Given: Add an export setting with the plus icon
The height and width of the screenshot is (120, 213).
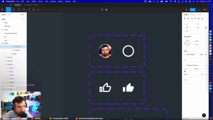Looking at the screenshot, I should (206, 80).
